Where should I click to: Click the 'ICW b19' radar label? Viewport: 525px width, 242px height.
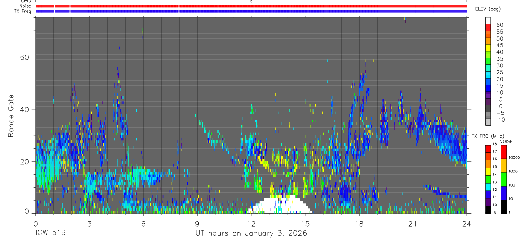pos(50,233)
